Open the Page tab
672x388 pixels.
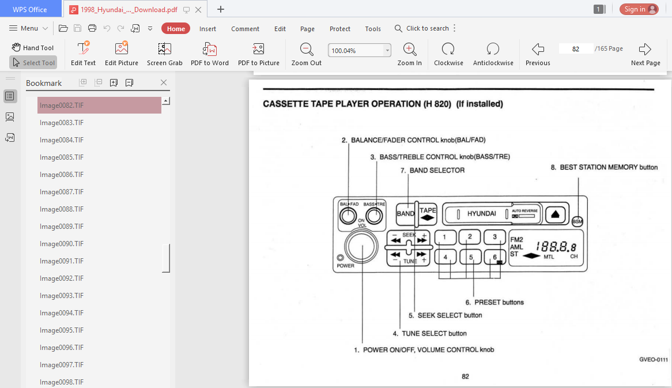(x=307, y=29)
